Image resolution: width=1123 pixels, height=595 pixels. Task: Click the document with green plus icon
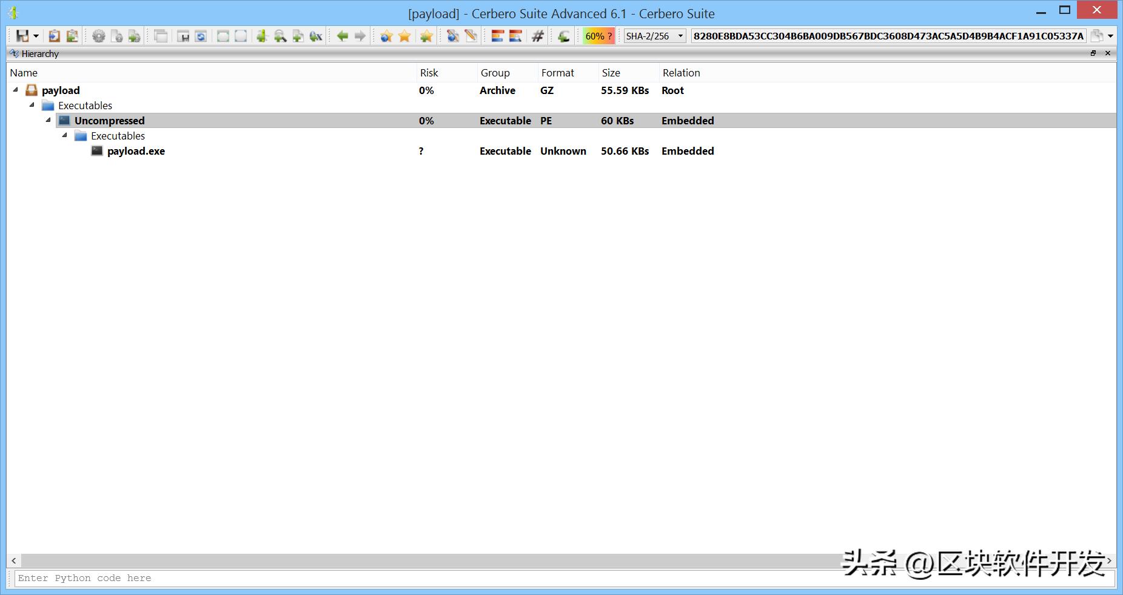point(298,36)
